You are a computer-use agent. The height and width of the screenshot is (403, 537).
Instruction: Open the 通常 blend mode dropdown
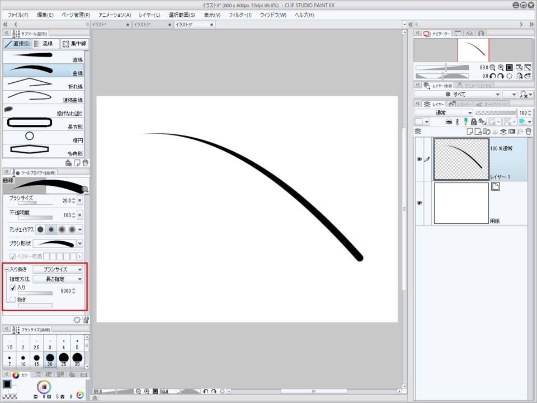443,113
